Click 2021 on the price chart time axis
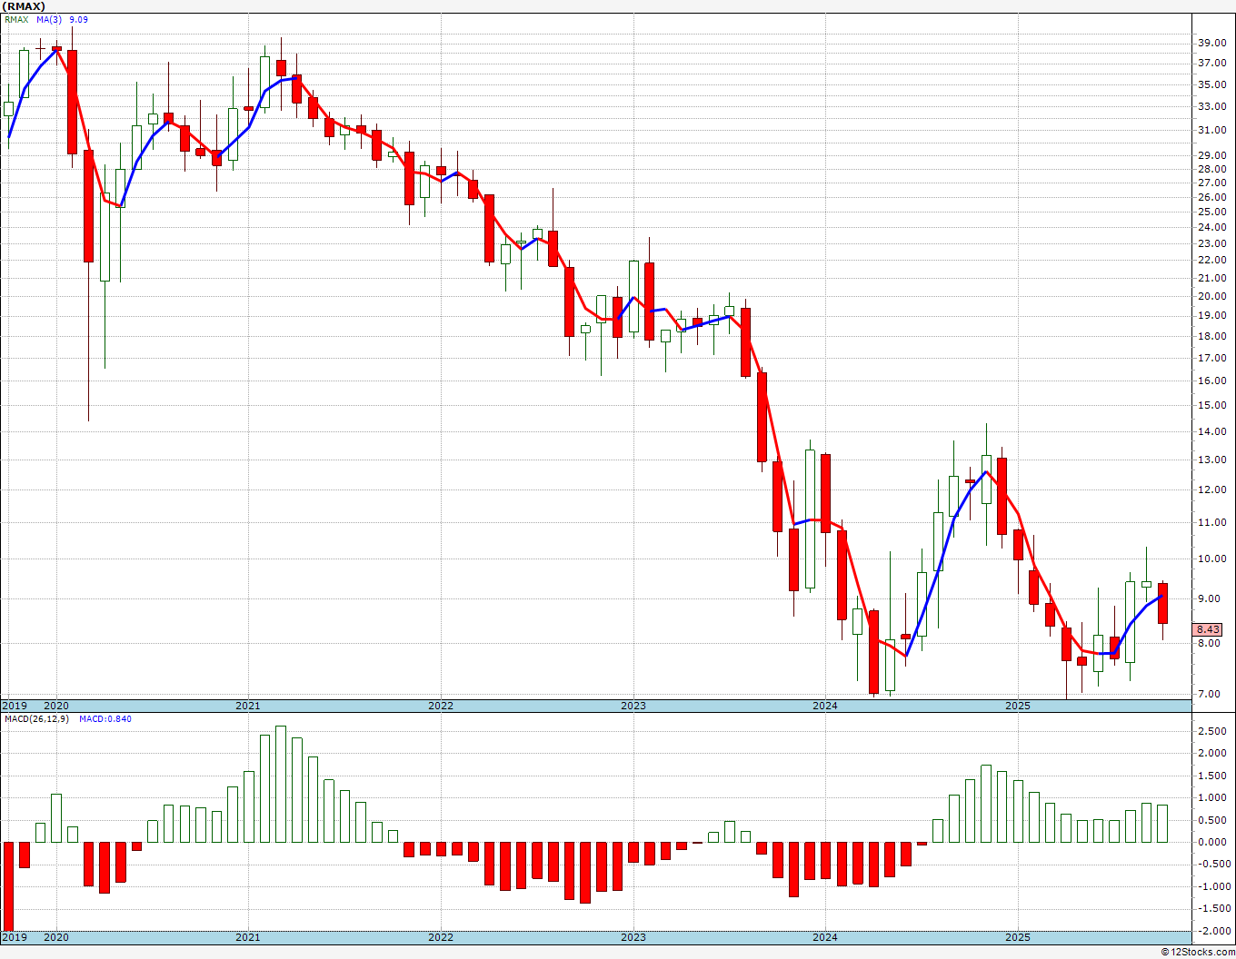 248,706
